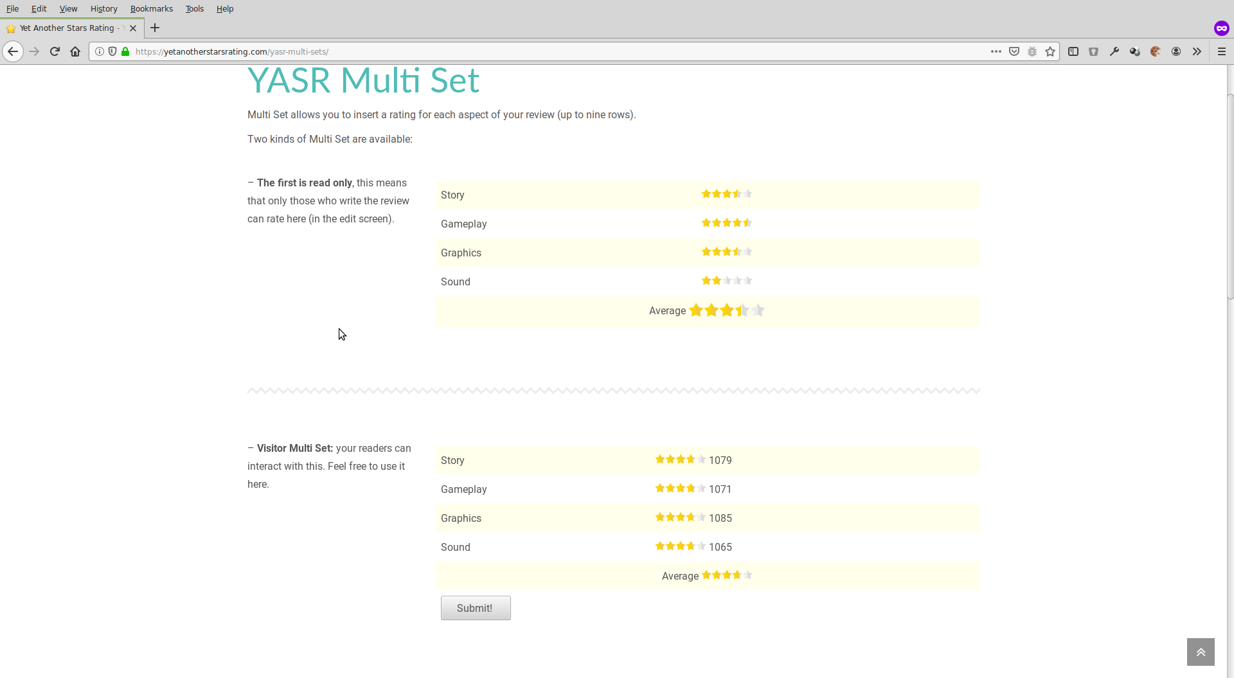
Task: Show site information icon in address bar
Action: (x=100, y=51)
